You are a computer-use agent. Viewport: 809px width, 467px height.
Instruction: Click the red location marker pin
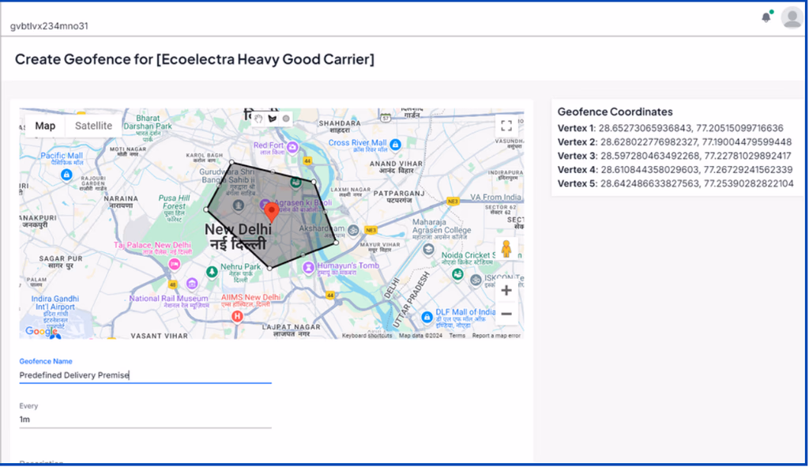(x=272, y=213)
